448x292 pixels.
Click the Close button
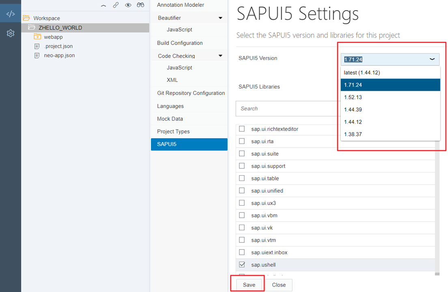pos(279,285)
